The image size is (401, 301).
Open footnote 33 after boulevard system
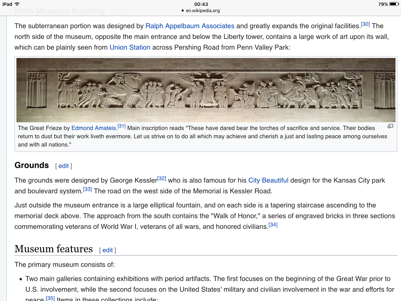pyautogui.click(x=87, y=189)
